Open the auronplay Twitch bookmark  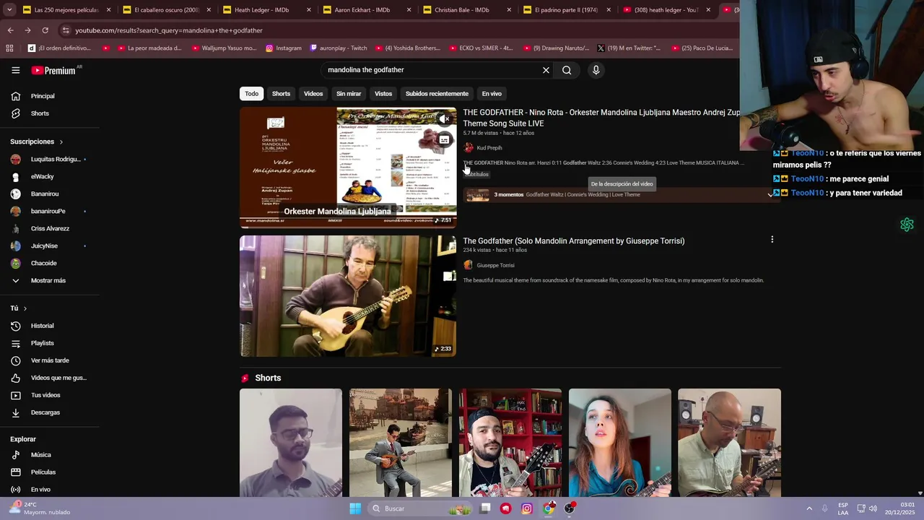coord(338,48)
